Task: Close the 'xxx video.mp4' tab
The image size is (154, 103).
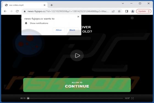Action: (x=45, y=5)
